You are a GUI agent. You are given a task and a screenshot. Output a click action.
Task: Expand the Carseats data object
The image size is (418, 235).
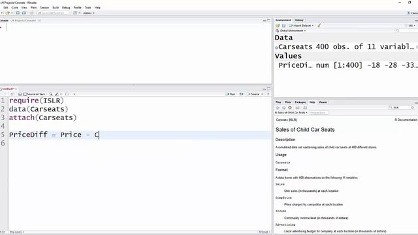pyautogui.click(x=276, y=48)
